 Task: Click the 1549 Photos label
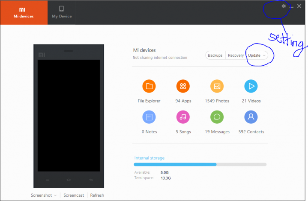(217, 101)
